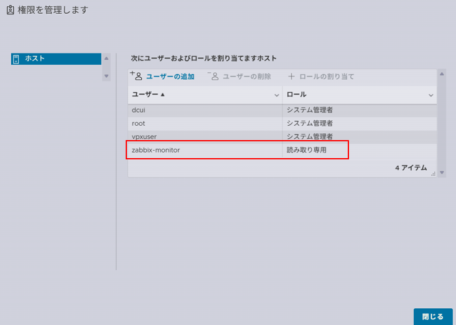Sort by the ユーザー column header
Image resolution: width=456 pixels, height=325 pixels.
[149, 95]
